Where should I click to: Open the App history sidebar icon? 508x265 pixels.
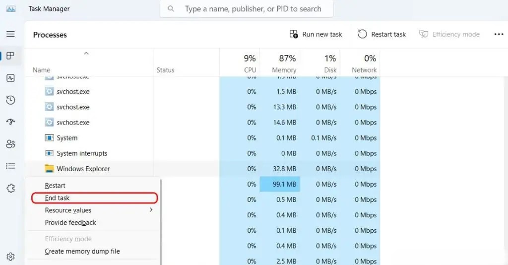[x=10, y=100]
